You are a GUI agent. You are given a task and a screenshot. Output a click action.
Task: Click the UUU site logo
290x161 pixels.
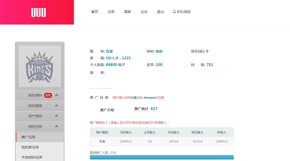pos(38,12)
